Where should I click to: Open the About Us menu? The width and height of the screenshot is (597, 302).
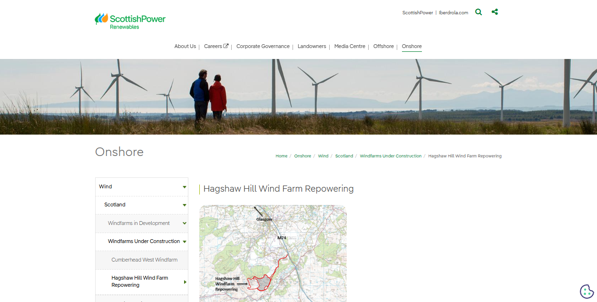[185, 46]
